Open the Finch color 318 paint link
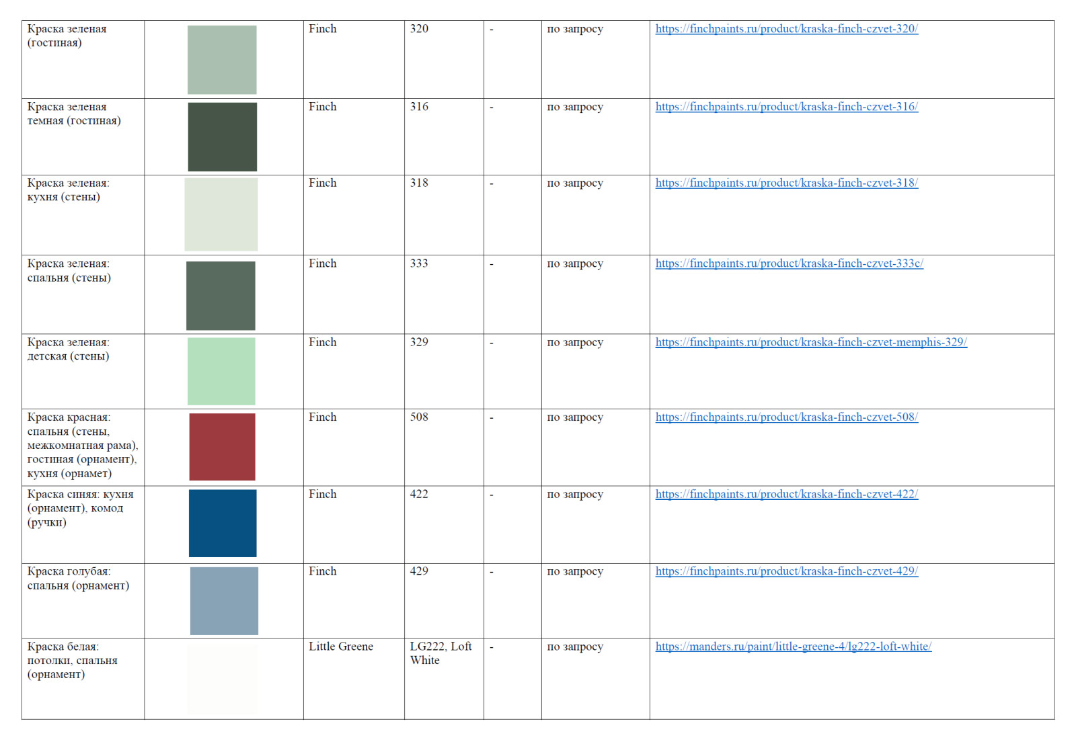 pyautogui.click(x=786, y=183)
